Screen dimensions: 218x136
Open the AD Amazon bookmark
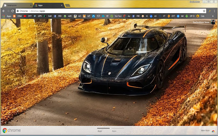tap(77, 16)
